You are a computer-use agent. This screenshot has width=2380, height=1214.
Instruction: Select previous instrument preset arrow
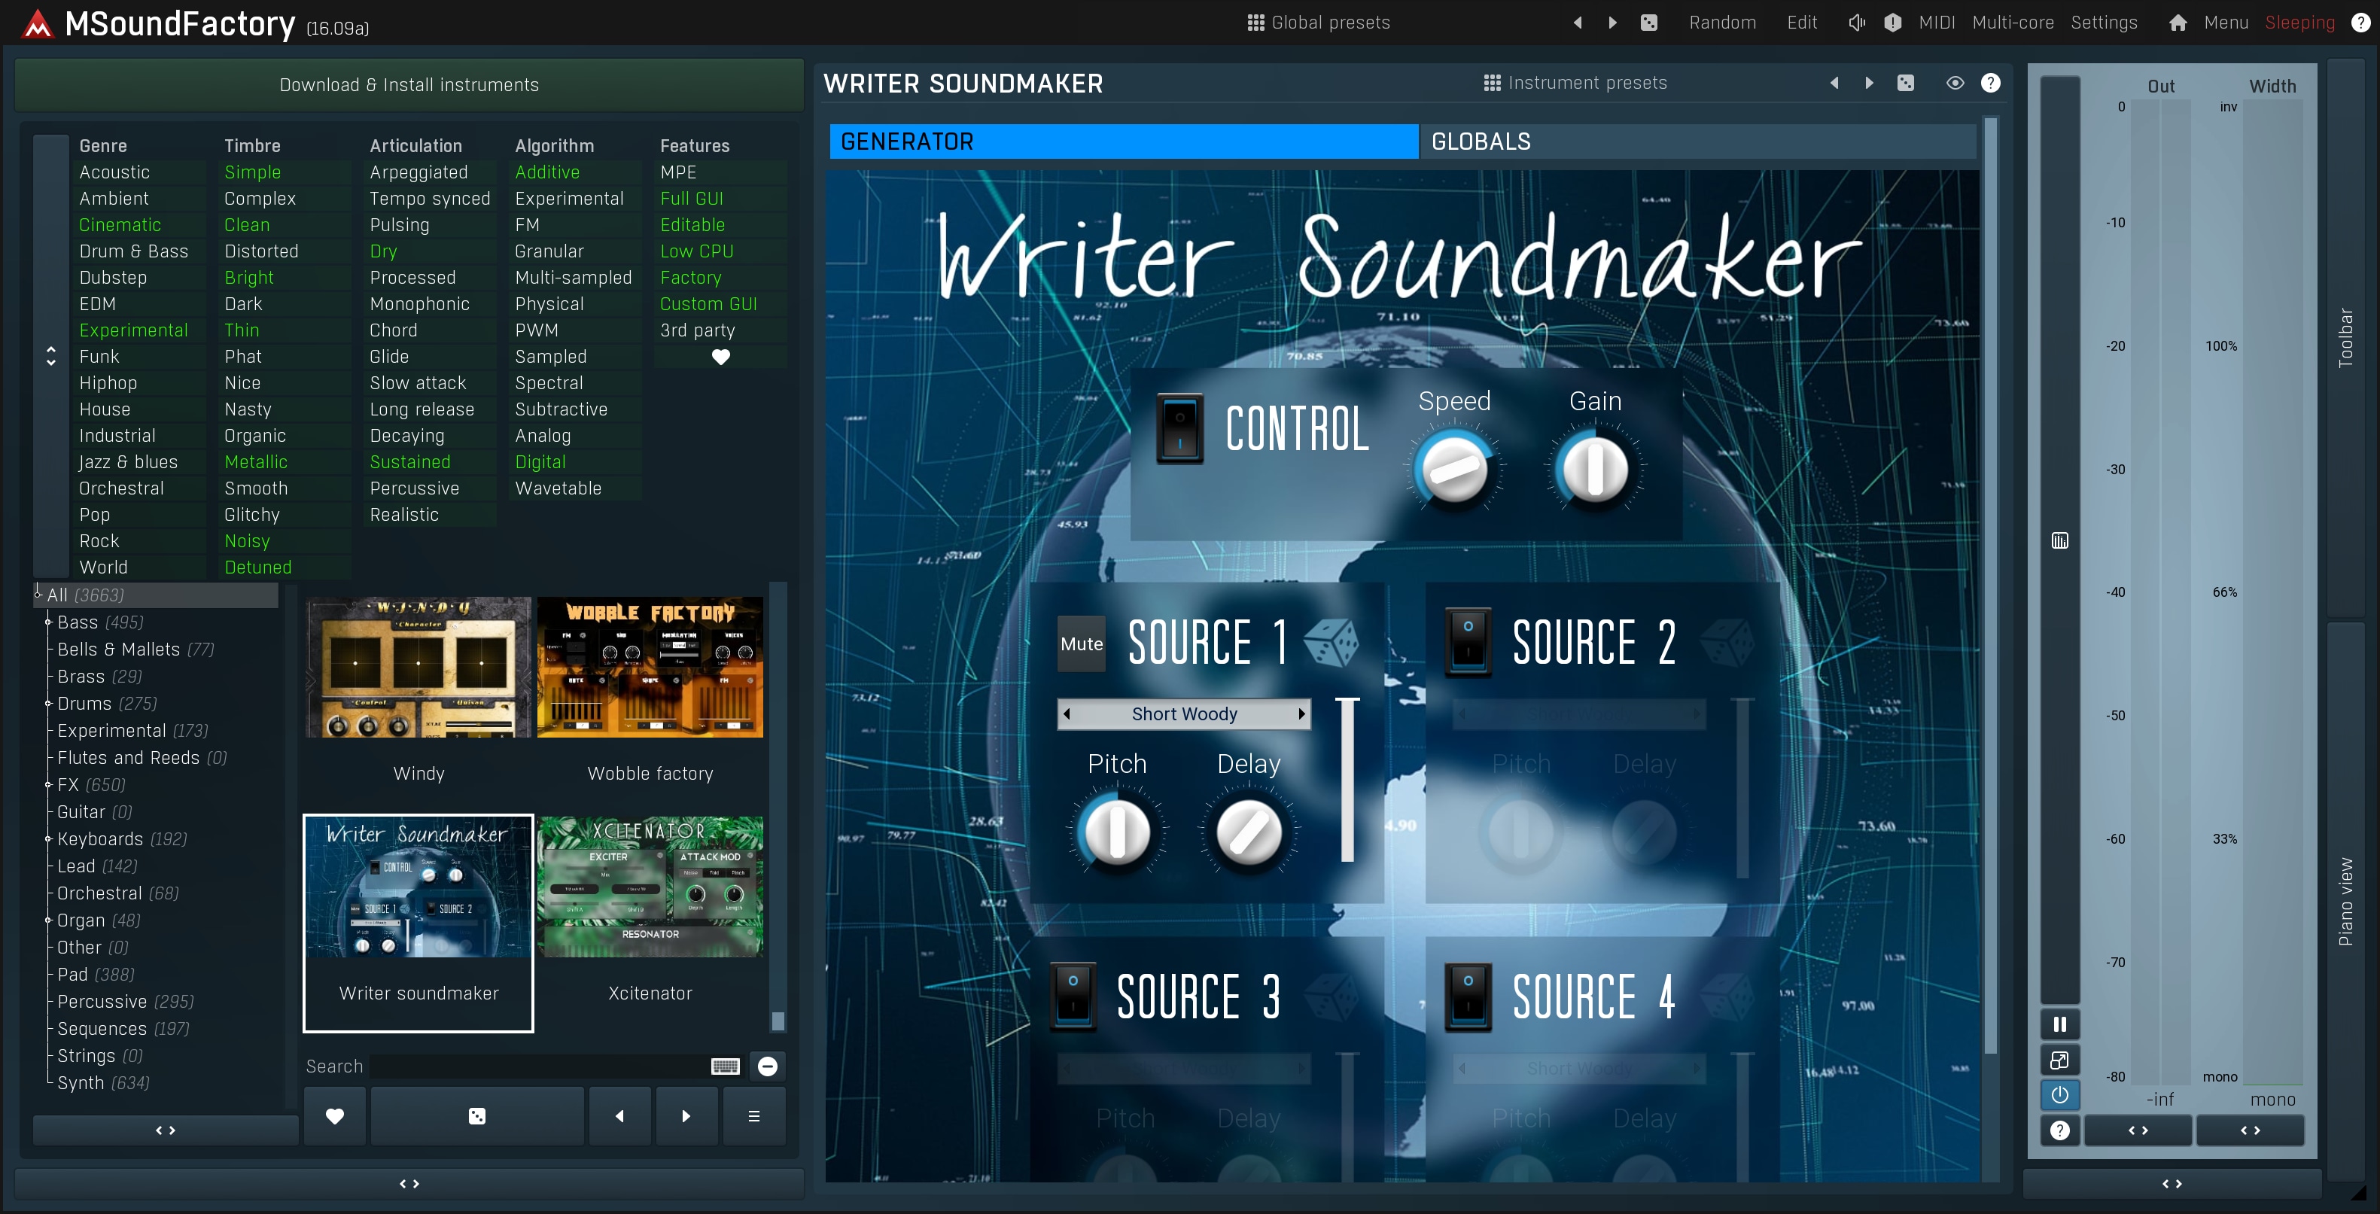[x=1834, y=82]
